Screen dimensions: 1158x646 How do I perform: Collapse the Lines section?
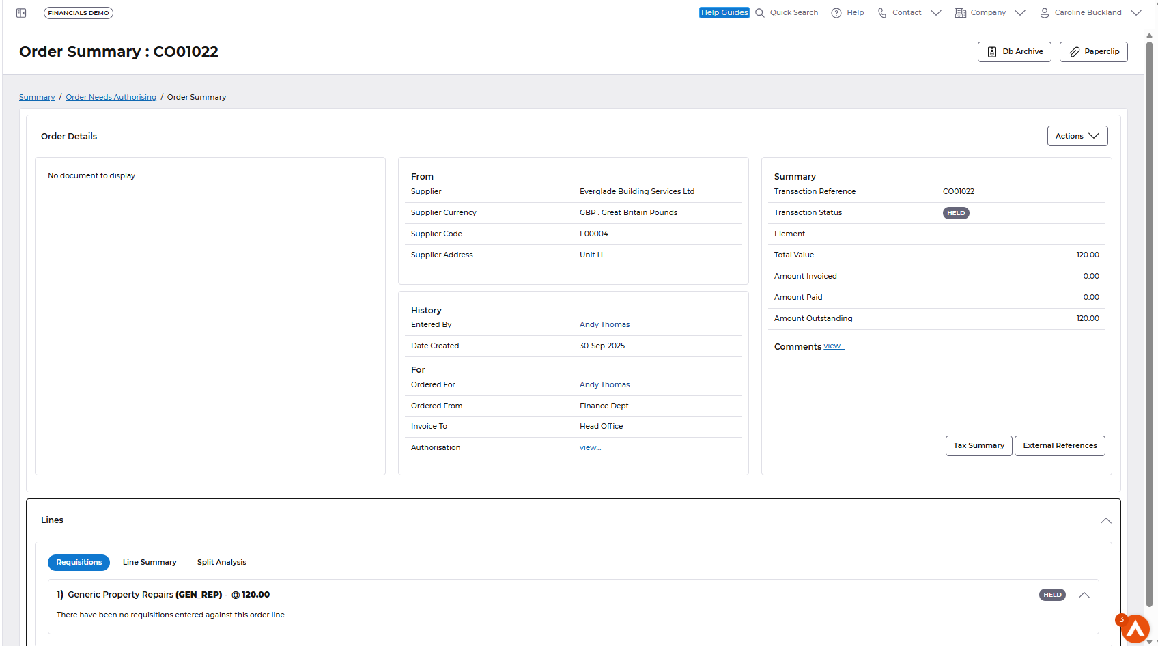click(x=1105, y=521)
